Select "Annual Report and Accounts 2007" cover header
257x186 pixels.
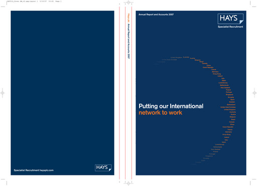[156, 15]
